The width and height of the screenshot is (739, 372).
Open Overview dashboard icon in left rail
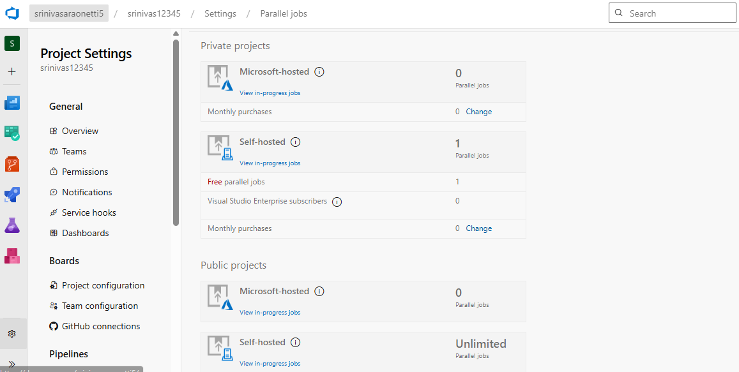(x=12, y=102)
